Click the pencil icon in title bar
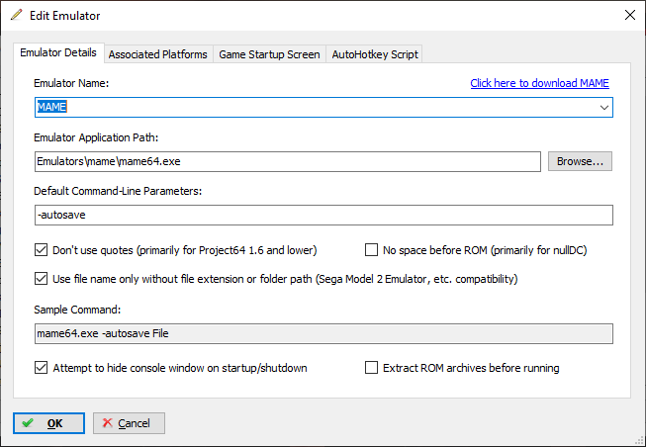Image resolution: width=646 pixels, height=447 pixels. click(17, 15)
